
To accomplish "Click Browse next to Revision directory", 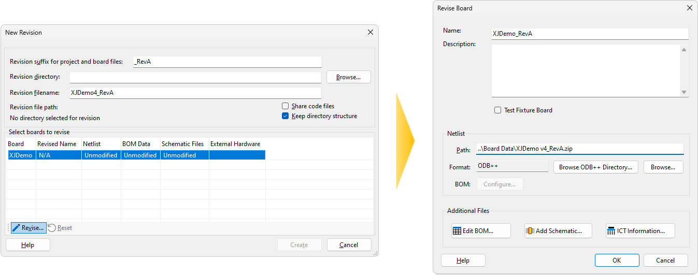I will click(348, 77).
